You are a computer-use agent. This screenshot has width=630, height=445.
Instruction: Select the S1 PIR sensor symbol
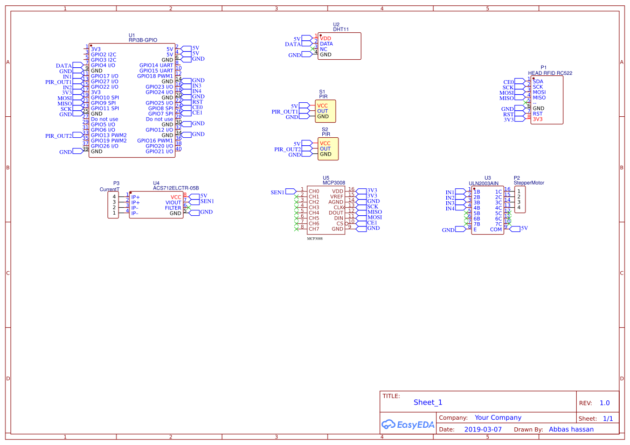[325, 111]
